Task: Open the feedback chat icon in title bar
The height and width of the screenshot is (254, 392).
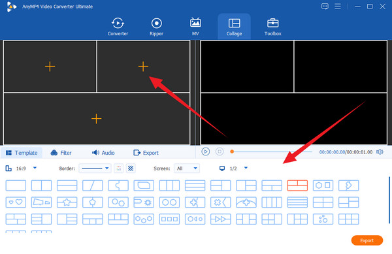Action: (x=325, y=7)
